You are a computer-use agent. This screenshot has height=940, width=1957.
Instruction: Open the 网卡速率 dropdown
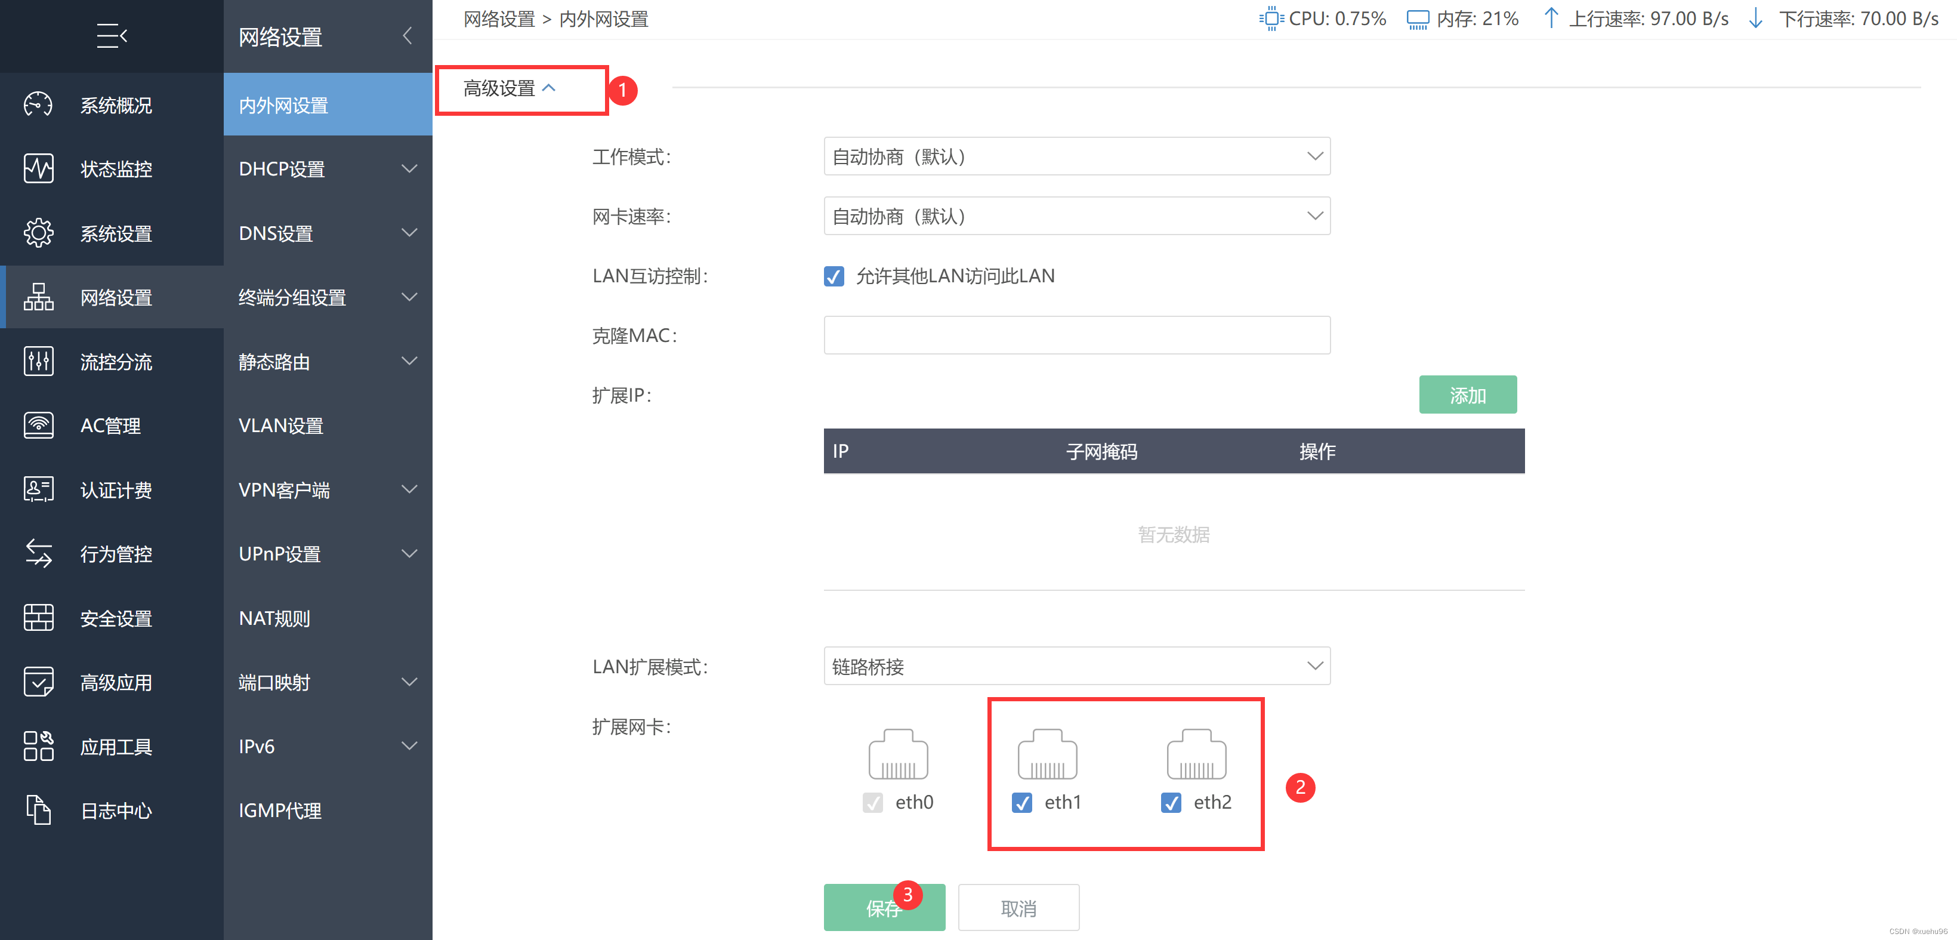pos(1076,216)
